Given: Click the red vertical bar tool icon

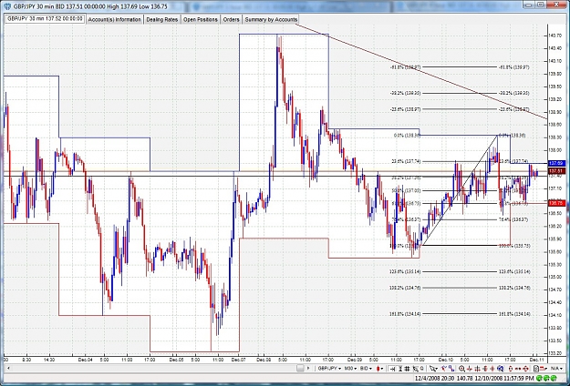Looking at the screenshot, I should coord(485,369).
